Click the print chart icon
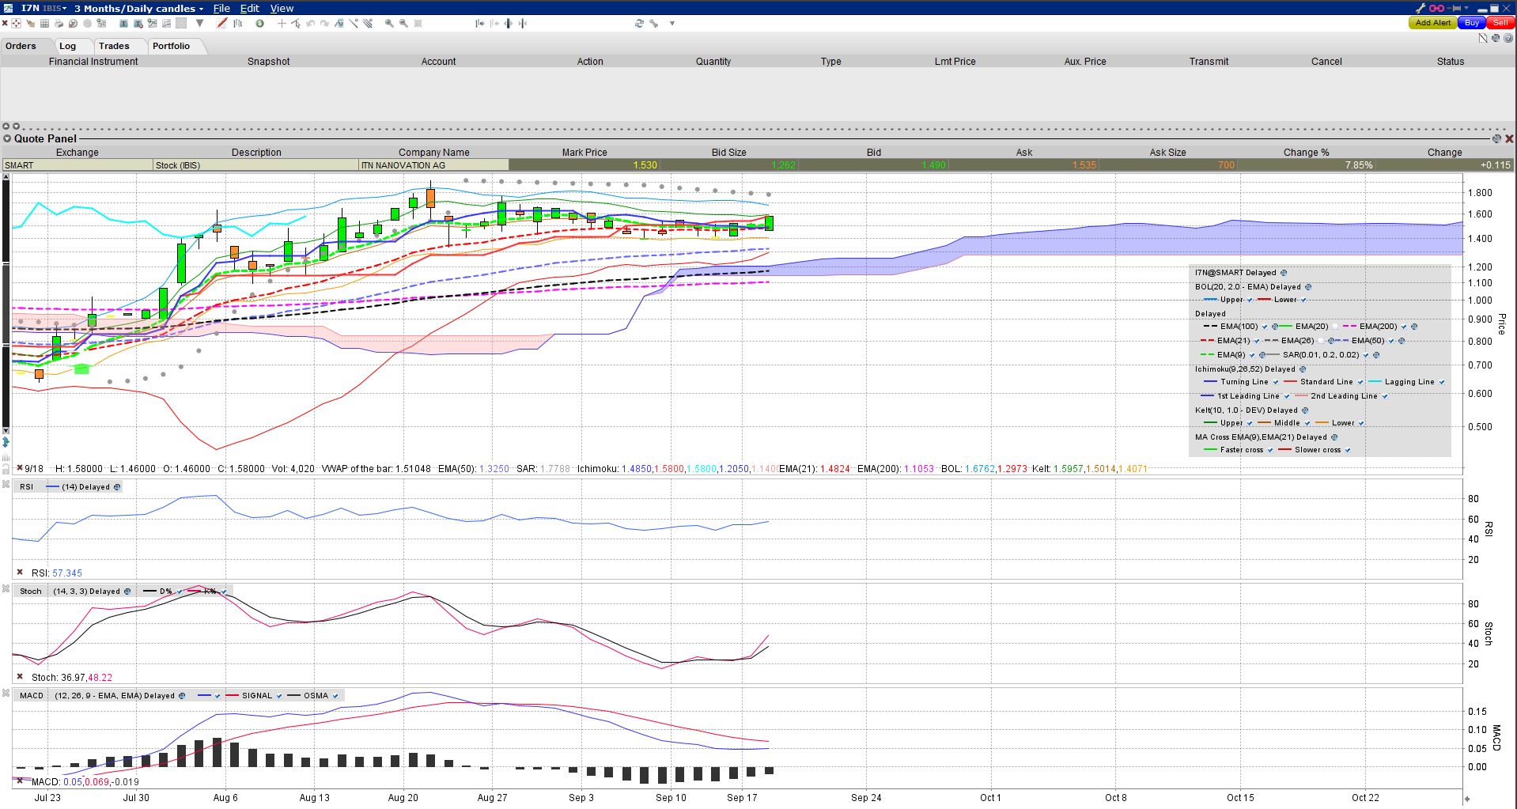This screenshot has width=1517, height=809. (59, 23)
